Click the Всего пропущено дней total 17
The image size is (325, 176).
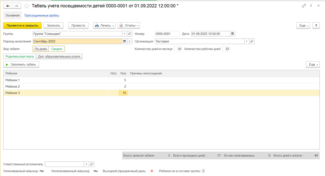219,156
